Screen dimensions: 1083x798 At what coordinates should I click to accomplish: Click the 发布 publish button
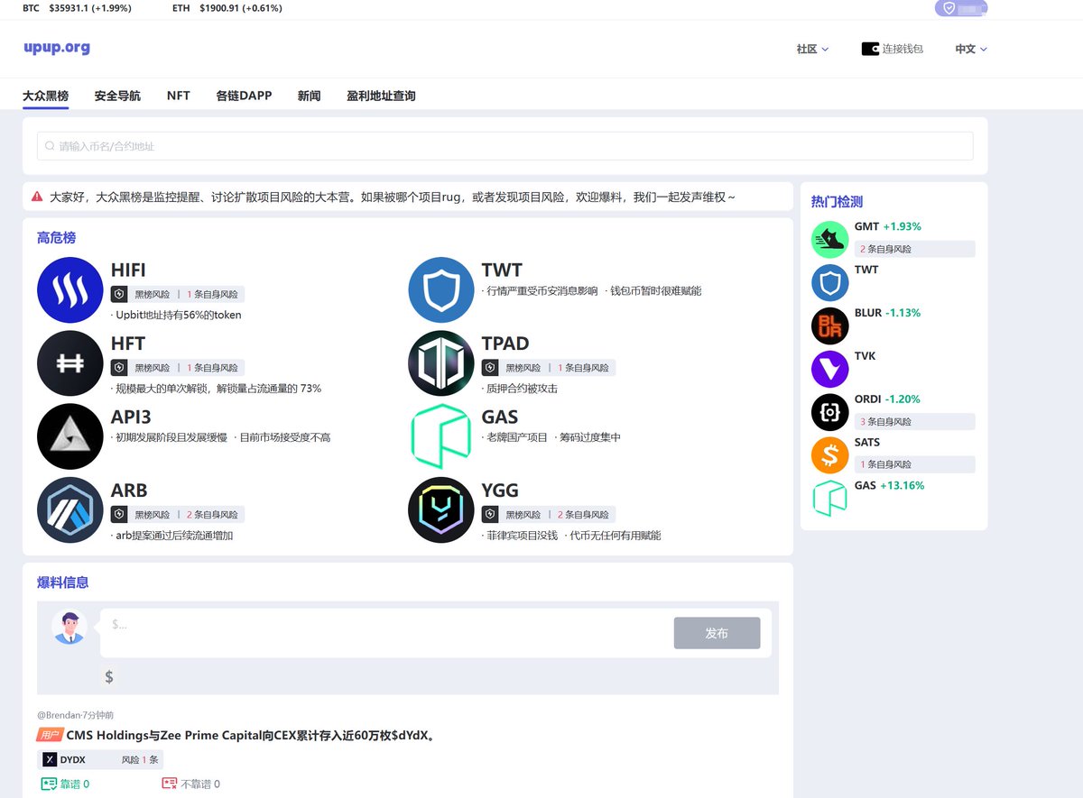pos(717,633)
